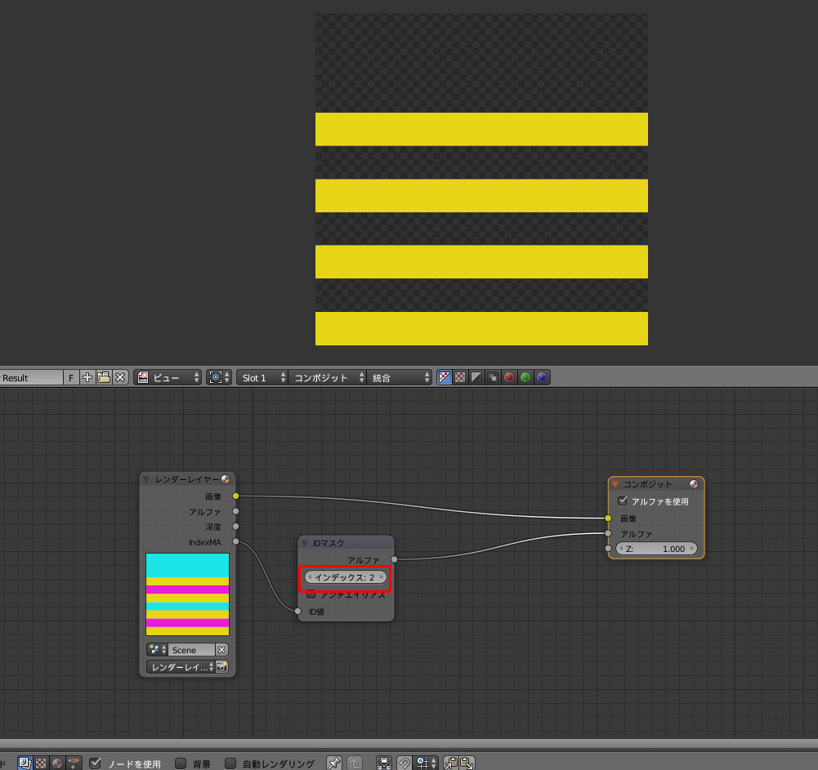Click the IndexMA output socket
This screenshot has height=770, width=818.
pyautogui.click(x=236, y=541)
